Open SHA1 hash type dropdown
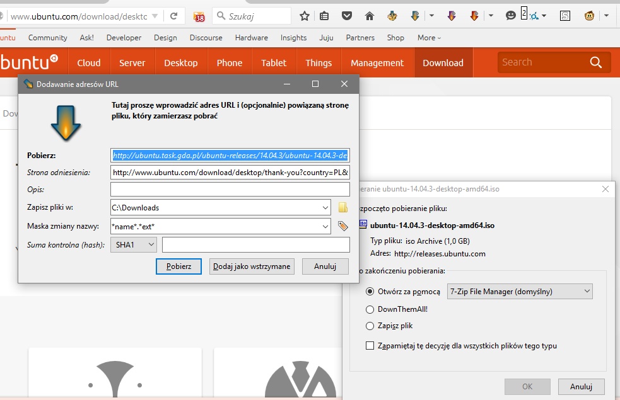 coord(134,245)
